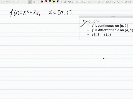Pick the blue-tipped pen
Screen dimensions: 133x99
point(58,2)
